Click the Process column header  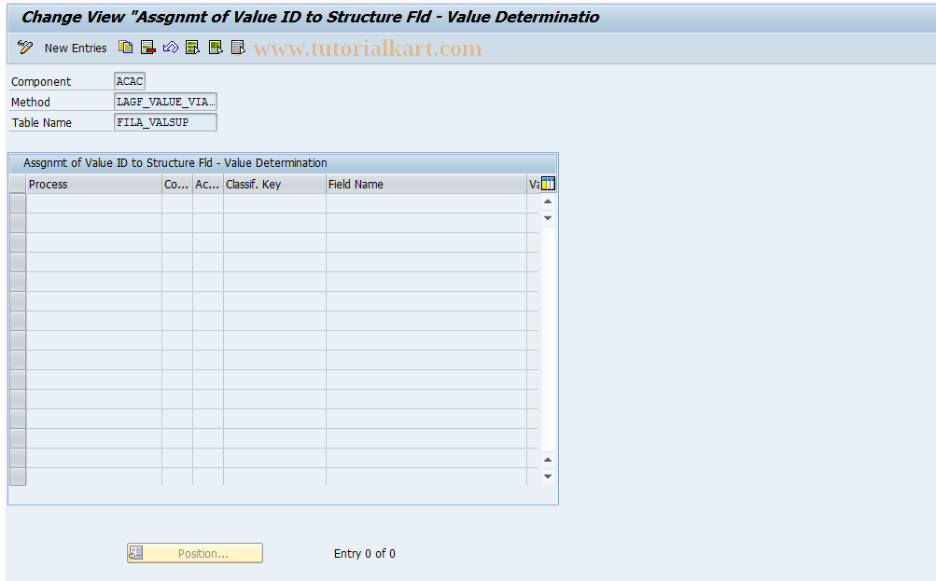93,185
